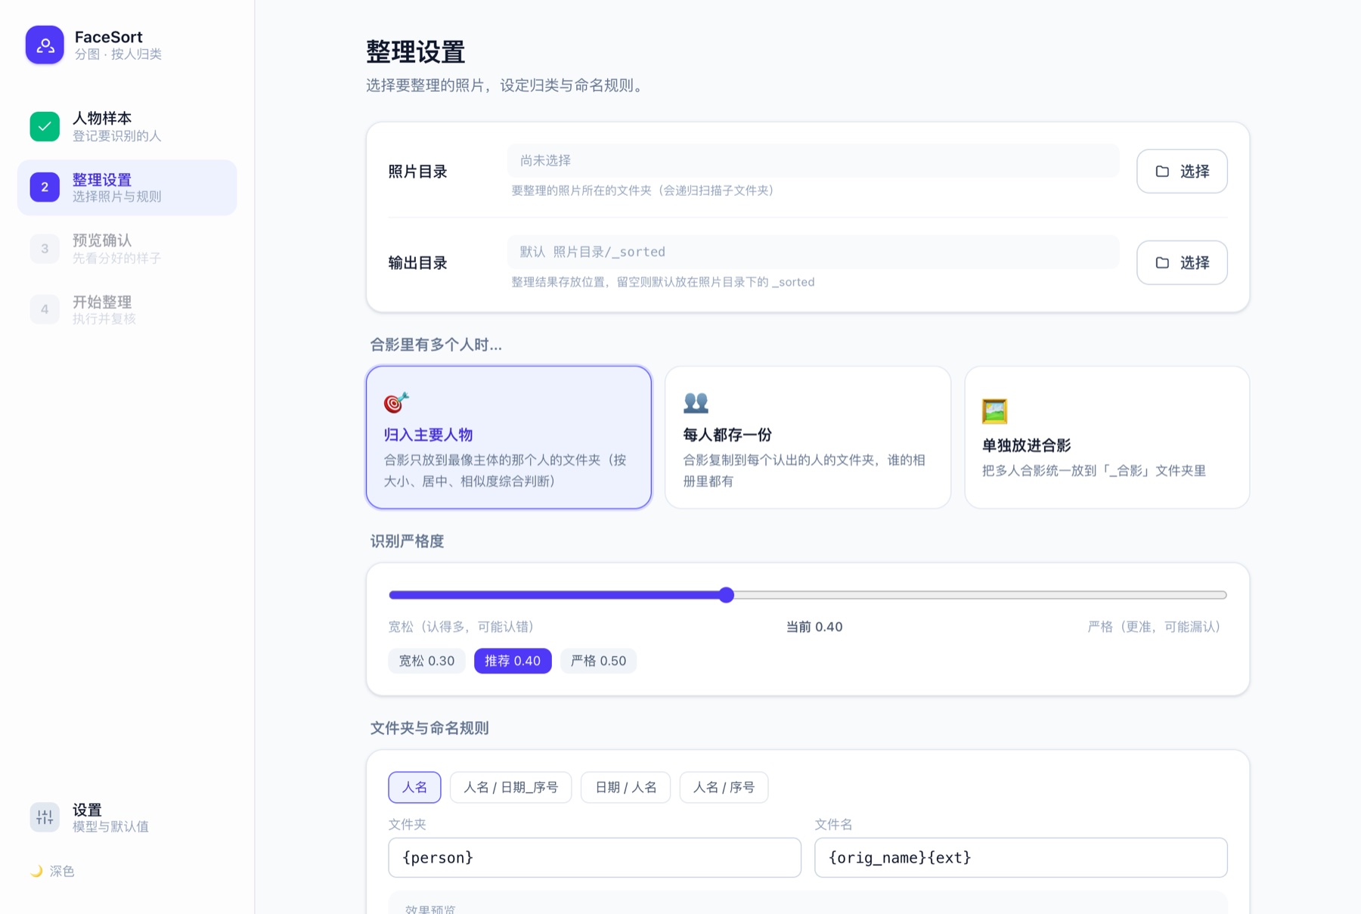Click the 照片目录 path field showing 尚未选择
The height and width of the screenshot is (914, 1361).
pos(813,160)
